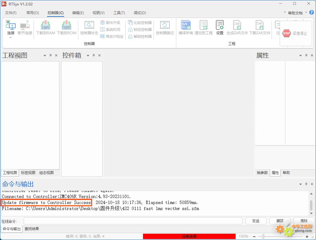Switch to the 组态视图 tab
316x240 pixels.
46,172
